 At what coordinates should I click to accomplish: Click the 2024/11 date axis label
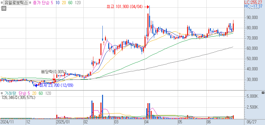pyautogui.click(x=7, y=122)
